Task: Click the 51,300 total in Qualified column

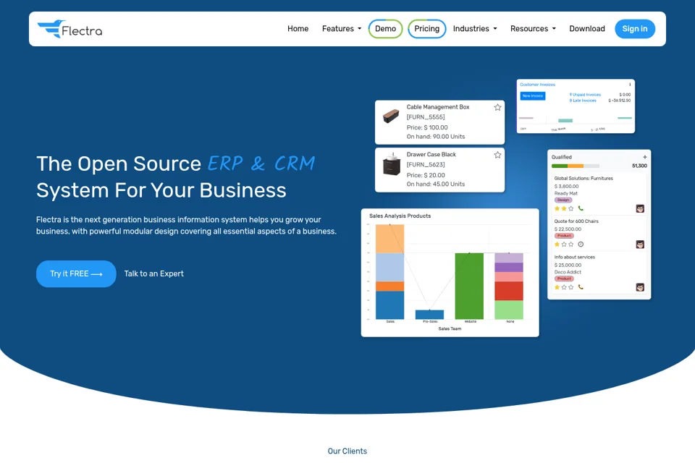Action: coord(639,166)
